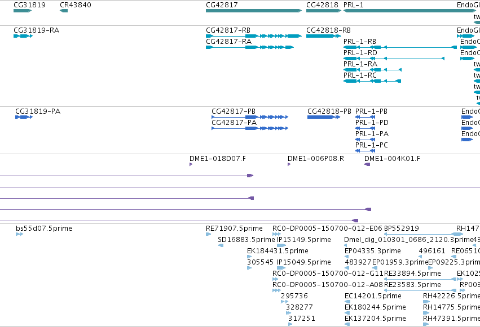Select protein PRL-1-PD

[372, 123]
